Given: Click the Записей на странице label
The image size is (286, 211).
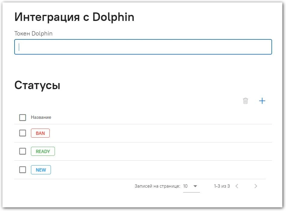Looking at the screenshot, I should [x=157, y=186].
